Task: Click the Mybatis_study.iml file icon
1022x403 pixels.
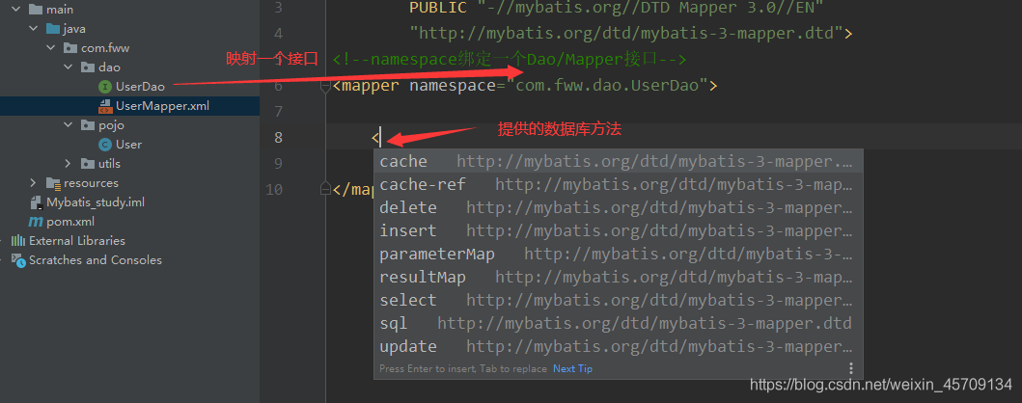Action: tap(36, 202)
